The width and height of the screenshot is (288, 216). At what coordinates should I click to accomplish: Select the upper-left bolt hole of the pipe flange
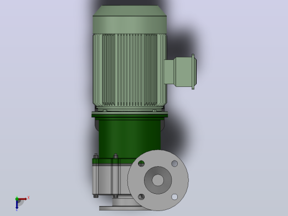[x=141, y=163]
